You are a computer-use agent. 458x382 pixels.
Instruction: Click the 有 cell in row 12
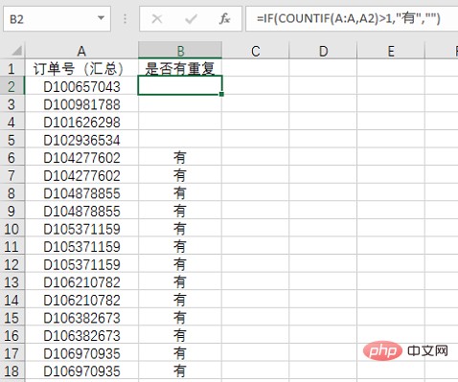(180, 264)
